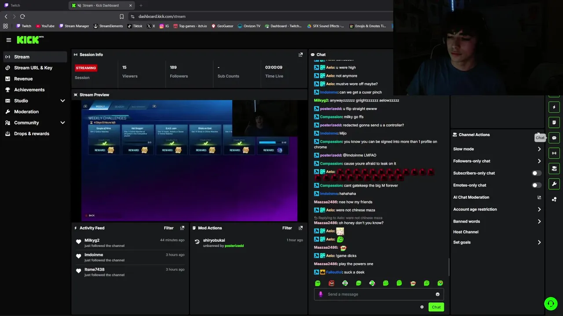Open the GeoGuessr bookmark
This screenshot has width=563, height=316.
tap(222, 26)
